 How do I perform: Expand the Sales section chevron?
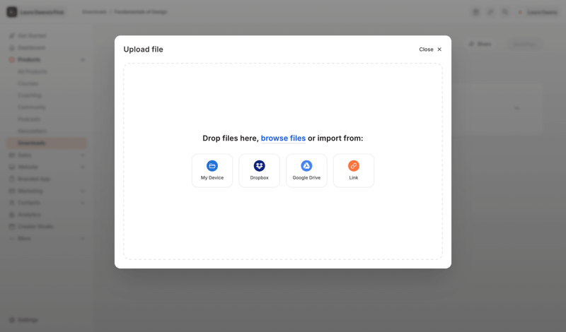tap(83, 155)
